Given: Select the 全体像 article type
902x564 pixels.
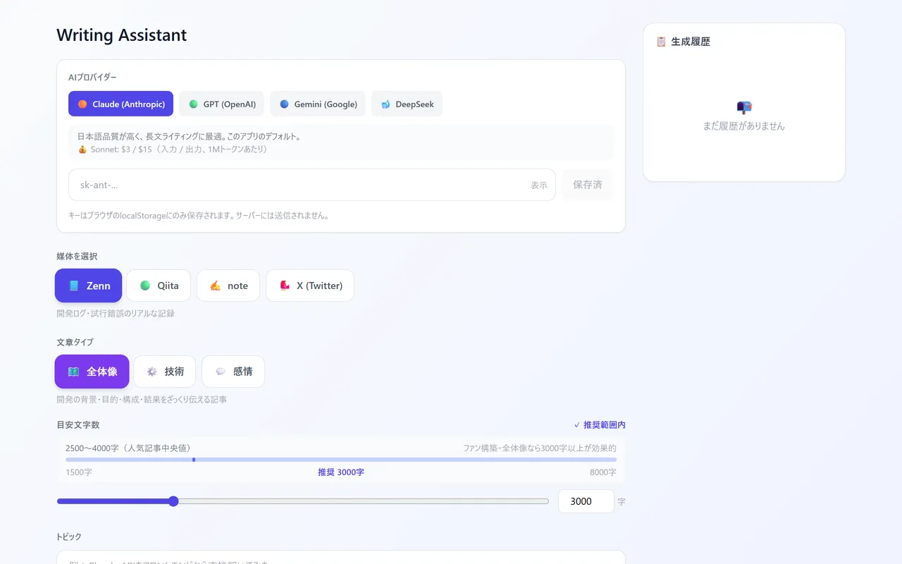Looking at the screenshot, I should point(92,372).
